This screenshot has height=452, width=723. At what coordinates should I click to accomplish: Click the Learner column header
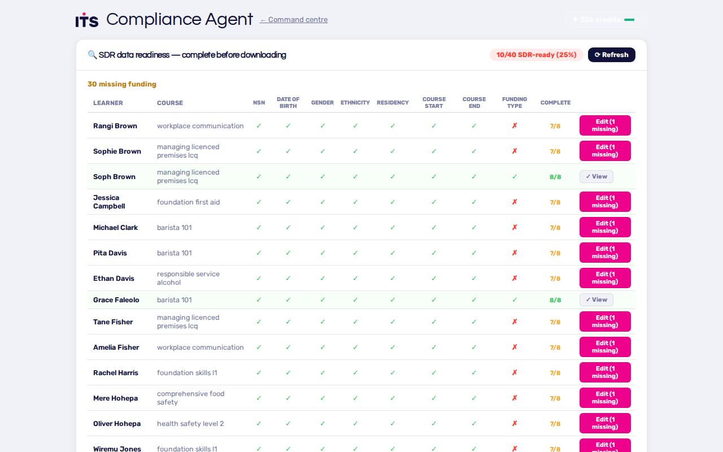pos(108,103)
